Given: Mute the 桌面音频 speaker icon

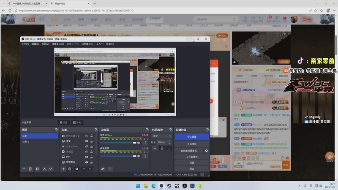Looking at the screenshot, I should [139, 156].
